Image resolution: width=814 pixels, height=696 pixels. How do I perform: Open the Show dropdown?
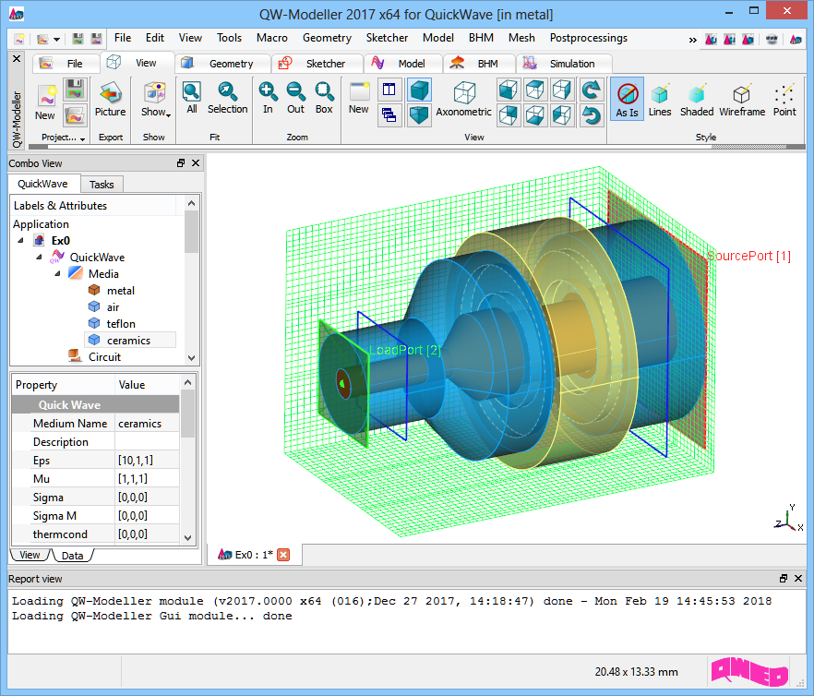[154, 100]
